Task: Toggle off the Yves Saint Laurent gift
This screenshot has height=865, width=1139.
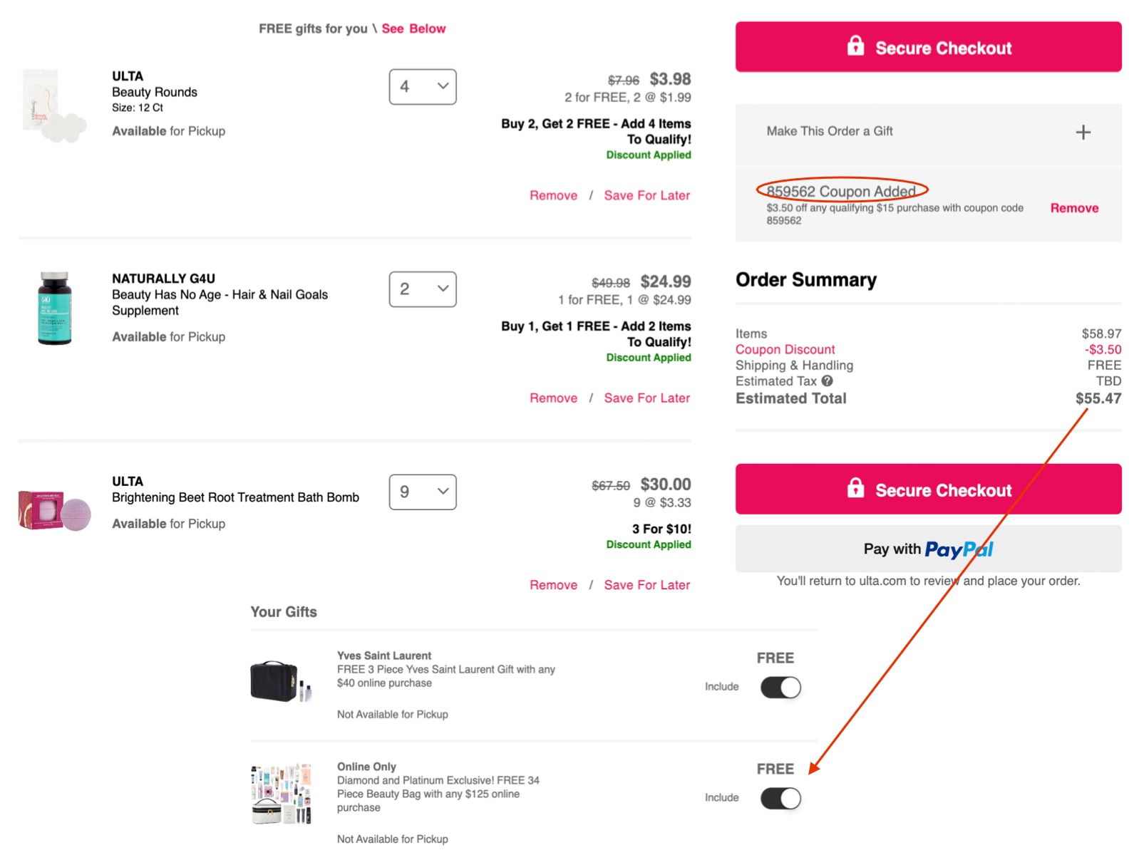Action: pyautogui.click(x=780, y=688)
